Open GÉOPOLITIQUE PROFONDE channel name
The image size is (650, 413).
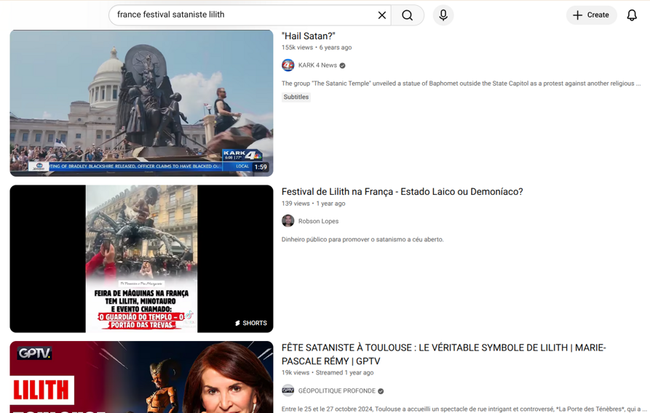click(x=336, y=390)
